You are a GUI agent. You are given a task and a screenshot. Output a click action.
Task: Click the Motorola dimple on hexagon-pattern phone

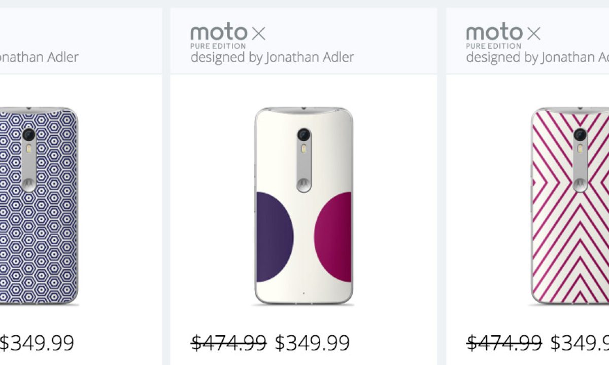tap(28, 184)
